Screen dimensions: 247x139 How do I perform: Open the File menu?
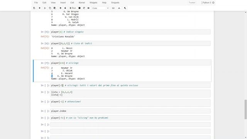[36, 3]
